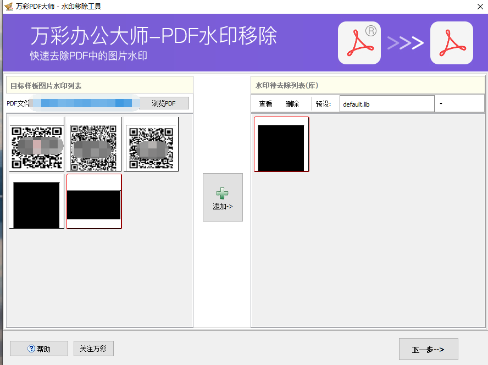Click the default.lib preset field
The height and width of the screenshot is (365, 488).
click(387, 104)
